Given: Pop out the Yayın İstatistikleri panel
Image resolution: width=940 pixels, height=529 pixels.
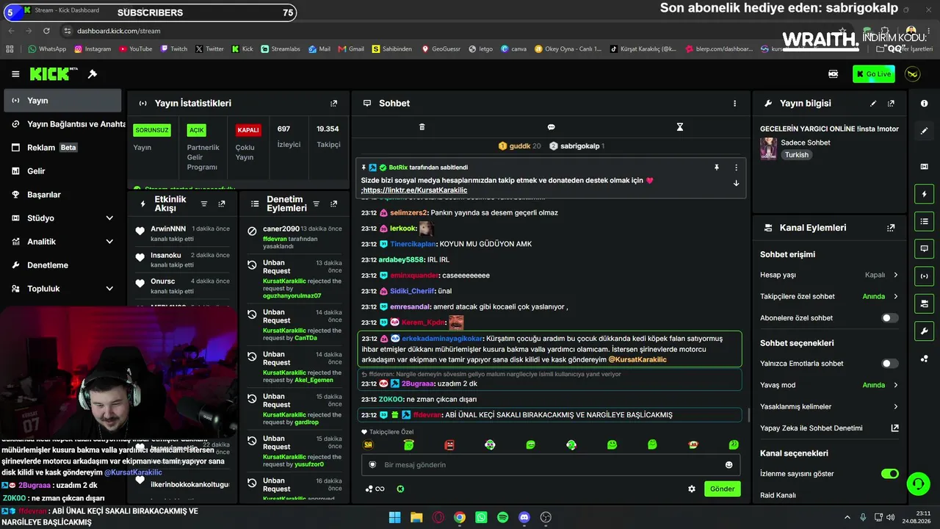Looking at the screenshot, I should pyautogui.click(x=334, y=104).
